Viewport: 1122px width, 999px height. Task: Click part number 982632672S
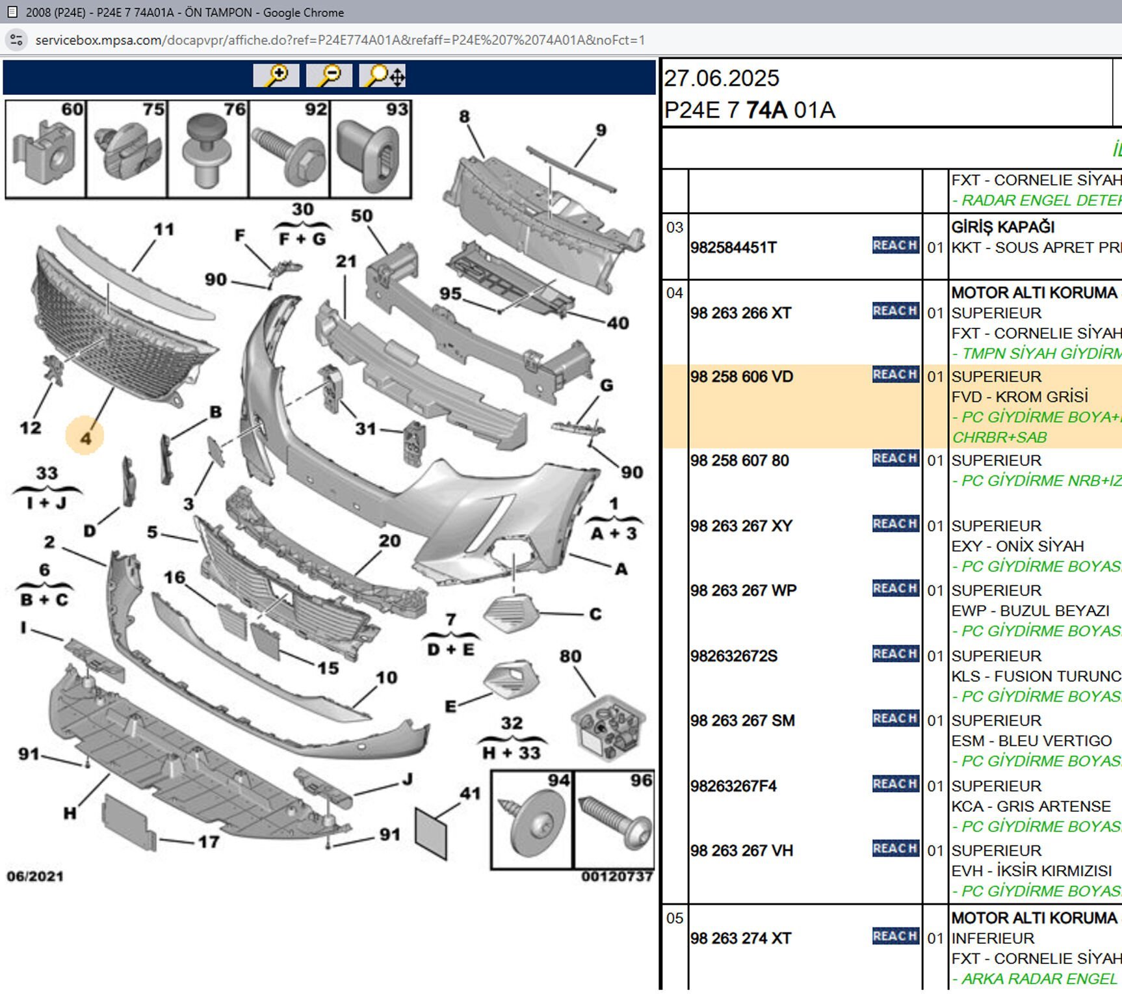[x=733, y=656]
